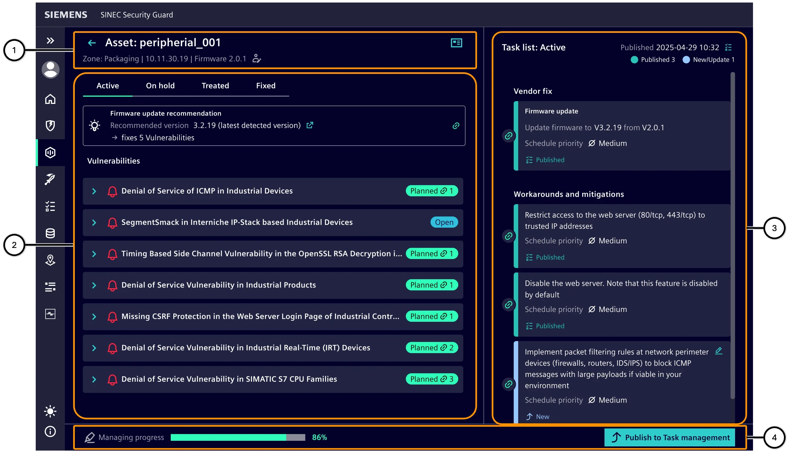Click the 'fixes 5 Vulnerabilities' text
The height and width of the screenshot is (452, 789).
click(x=158, y=137)
